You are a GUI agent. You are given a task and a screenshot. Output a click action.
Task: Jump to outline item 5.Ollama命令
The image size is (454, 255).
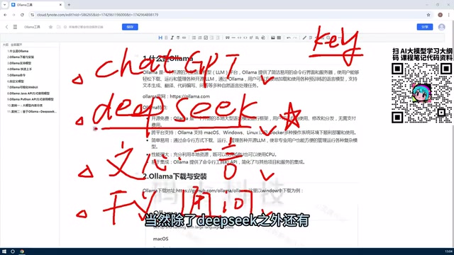pos(16,75)
